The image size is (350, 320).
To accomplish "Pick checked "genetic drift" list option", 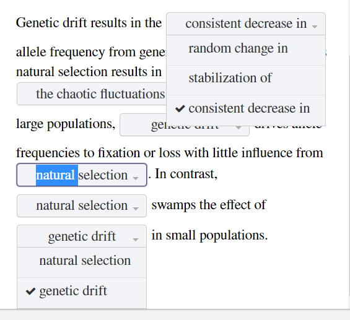I will point(82,293).
